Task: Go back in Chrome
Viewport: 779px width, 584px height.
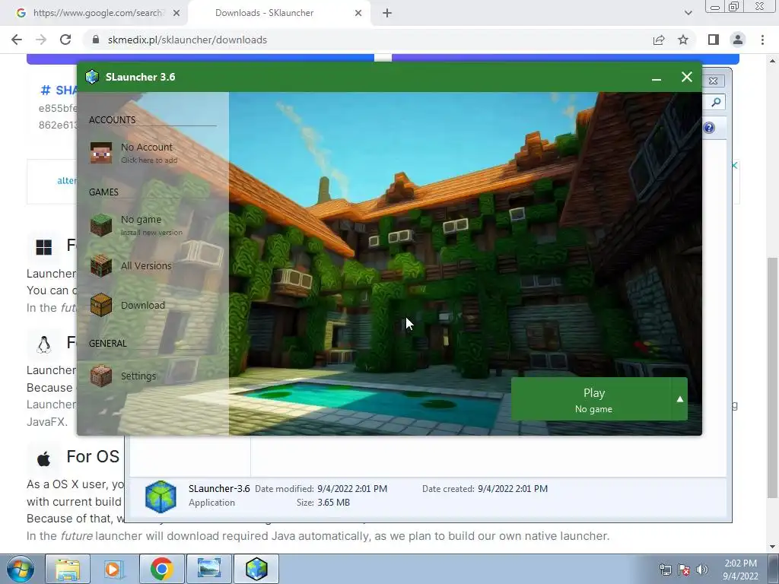Action: coord(17,40)
